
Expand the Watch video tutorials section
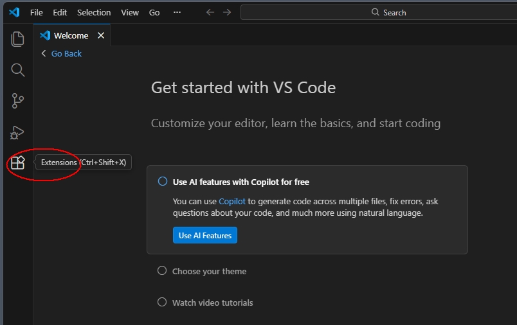[212, 303]
